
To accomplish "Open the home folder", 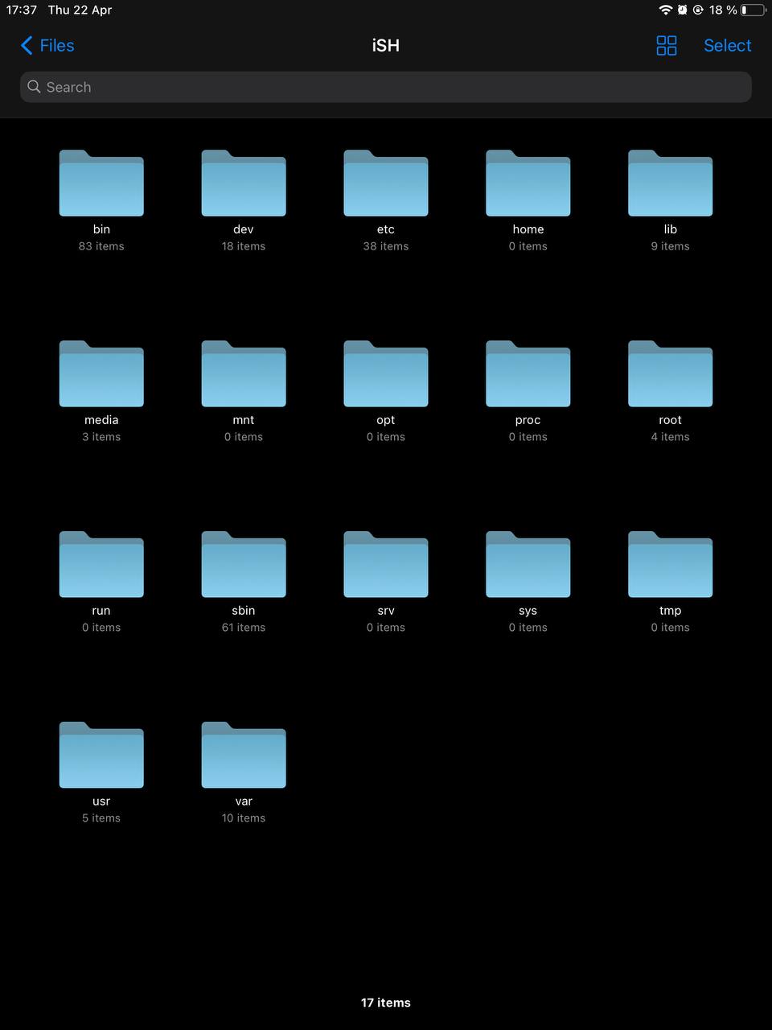I will tap(528, 183).
